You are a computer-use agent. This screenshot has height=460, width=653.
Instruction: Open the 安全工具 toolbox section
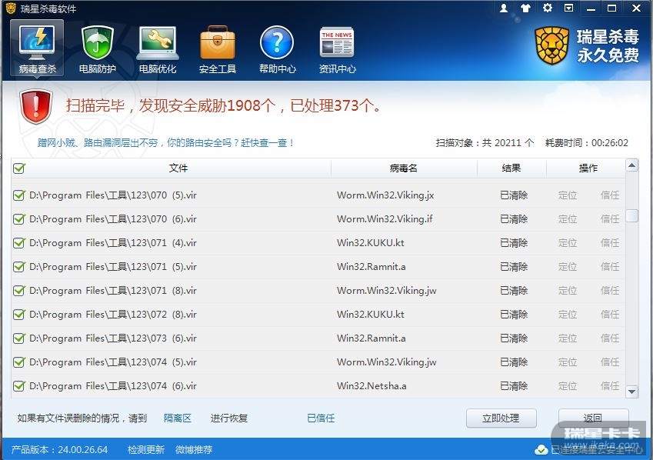coord(218,49)
